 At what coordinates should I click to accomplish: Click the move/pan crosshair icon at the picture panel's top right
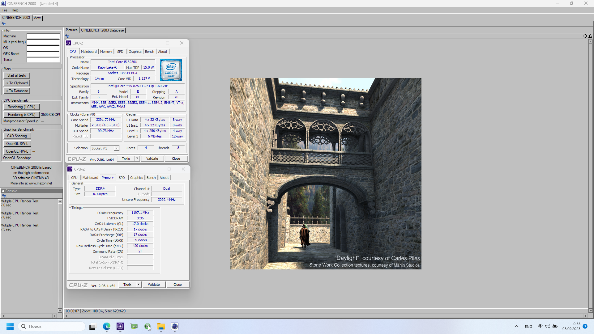point(585,36)
